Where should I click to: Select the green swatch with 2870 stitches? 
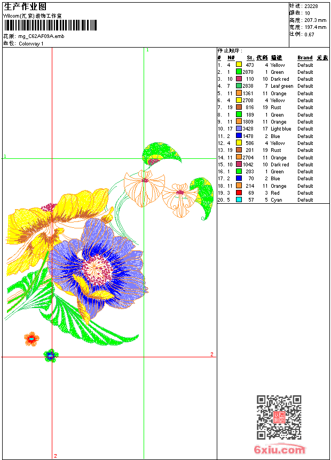click(x=239, y=72)
